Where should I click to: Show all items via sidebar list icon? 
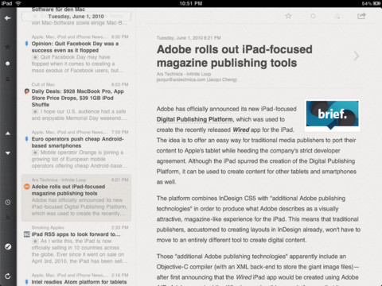[x=8, y=79]
